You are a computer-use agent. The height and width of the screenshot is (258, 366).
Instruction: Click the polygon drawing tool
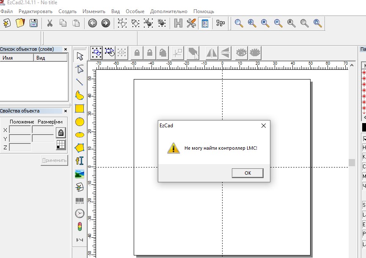pos(80,148)
